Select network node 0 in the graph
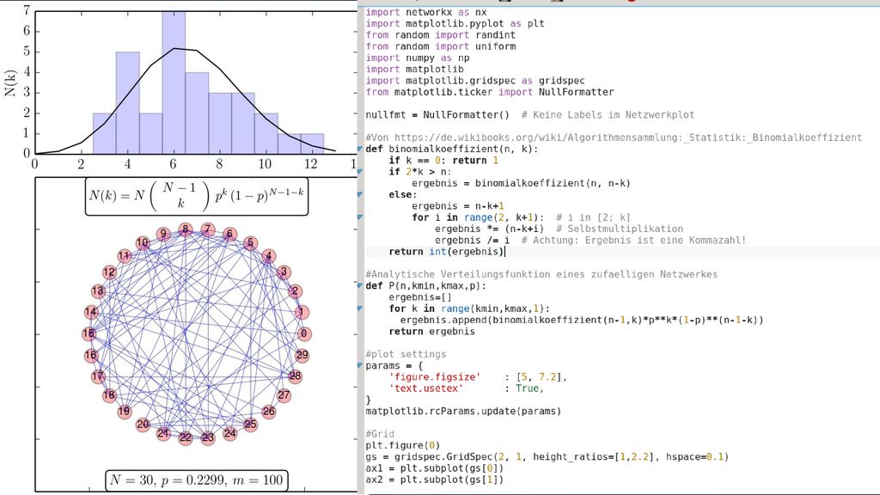 (303, 333)
